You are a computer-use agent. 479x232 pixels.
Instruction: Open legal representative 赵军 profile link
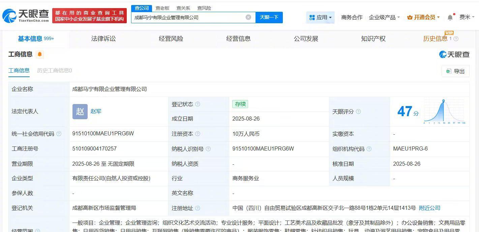(x=96, y=111)
